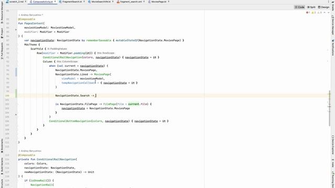Close the fragment_search.xml tab
Screen dimensions: 335x188
(x=144, y=2)
